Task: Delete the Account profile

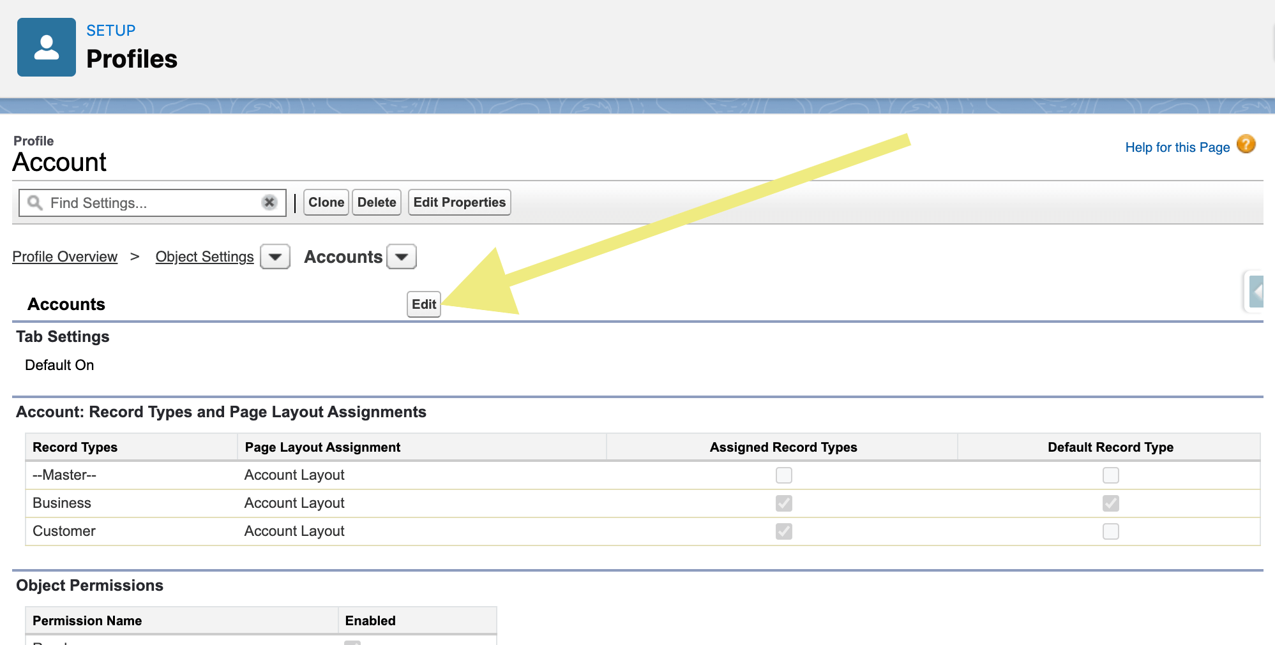Action: coord(376,202)
